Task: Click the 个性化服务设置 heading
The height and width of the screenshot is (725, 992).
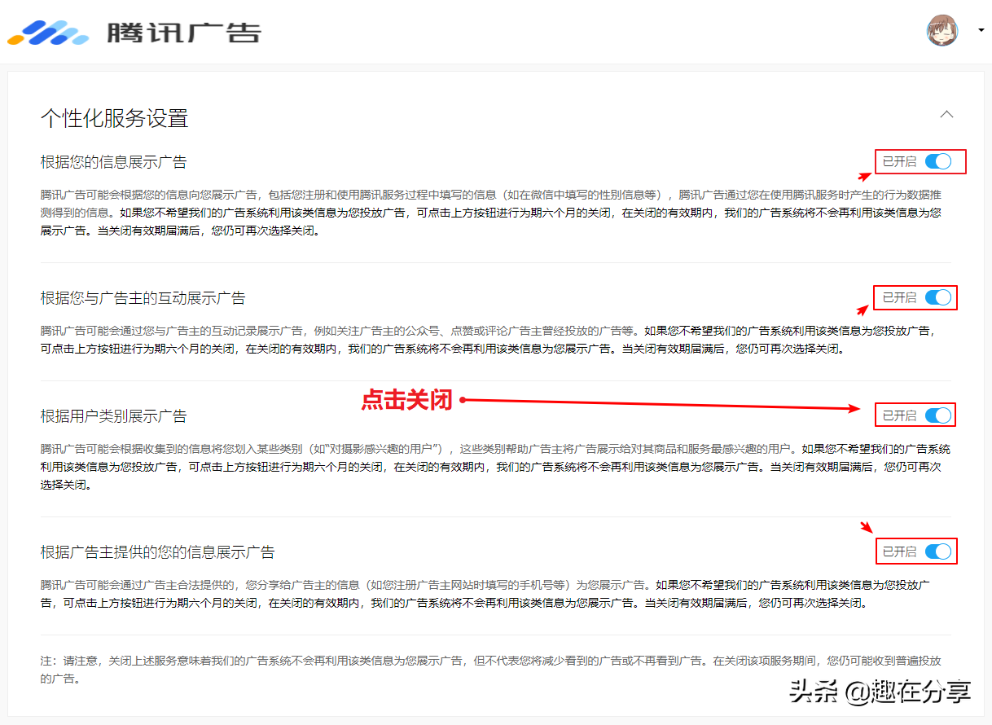Action: 115,119
